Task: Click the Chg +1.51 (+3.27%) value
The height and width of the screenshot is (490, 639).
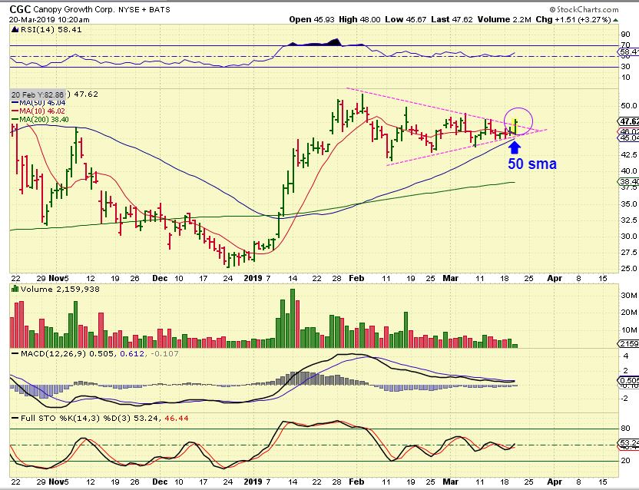Action: click(574, 19)
